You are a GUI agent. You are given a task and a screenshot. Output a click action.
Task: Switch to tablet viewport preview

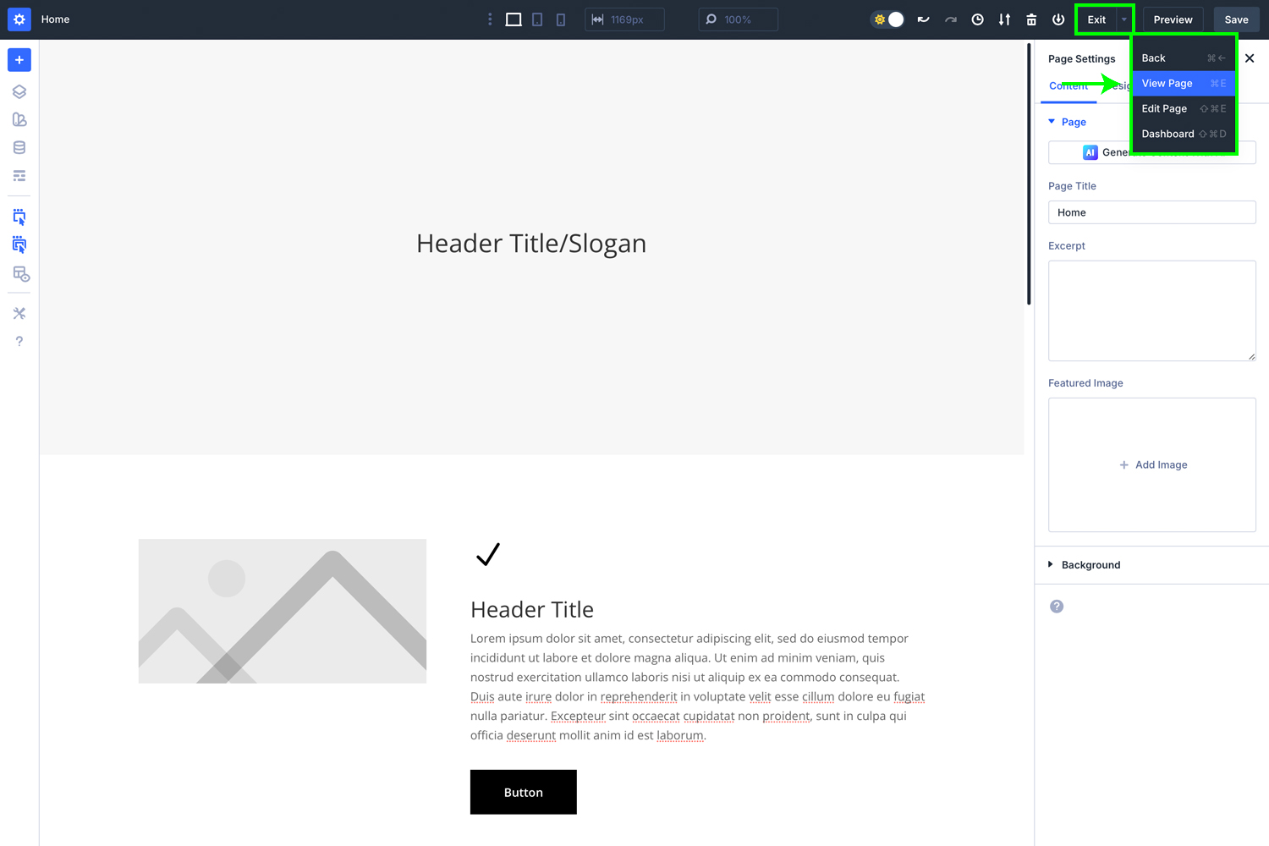[537, 19]
